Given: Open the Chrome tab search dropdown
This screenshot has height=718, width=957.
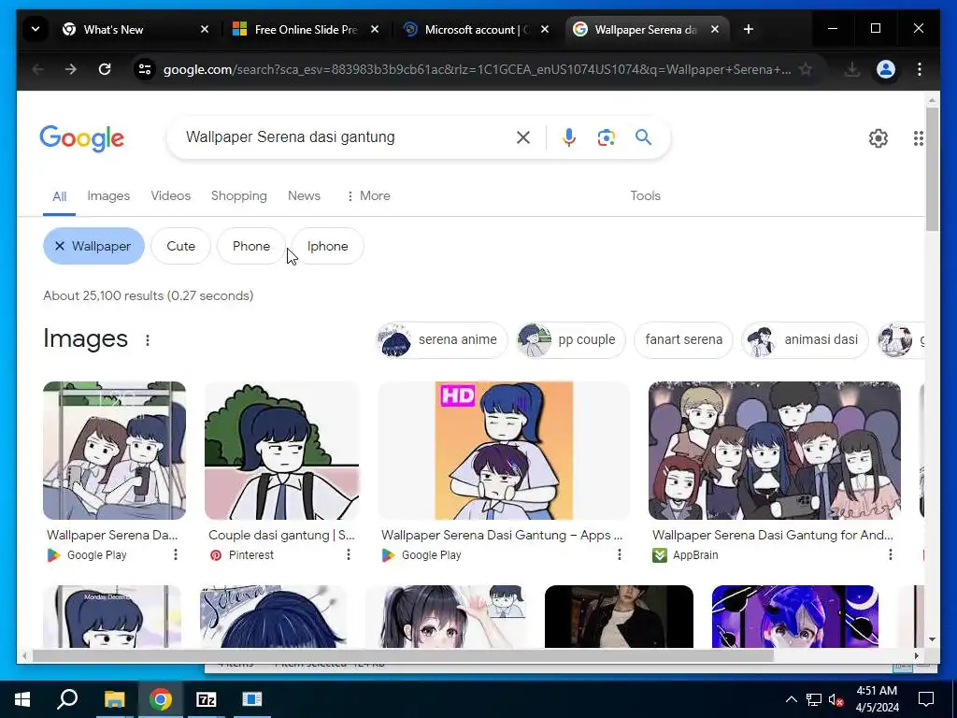Looking at the screenshot, I should click(36, 29).
